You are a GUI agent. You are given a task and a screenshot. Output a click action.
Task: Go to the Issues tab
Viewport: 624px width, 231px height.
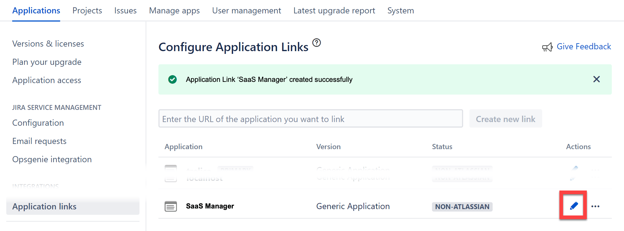pos(126,11)
